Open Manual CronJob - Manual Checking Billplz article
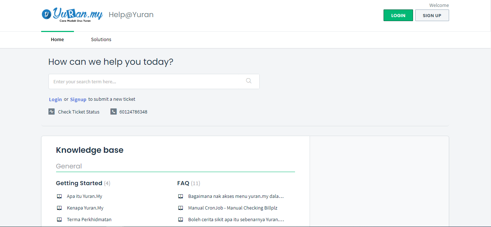The width and height of the screenshot is (491, 227). point(233,208)
